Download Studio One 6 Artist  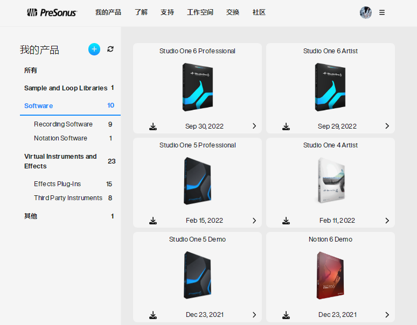286,126
